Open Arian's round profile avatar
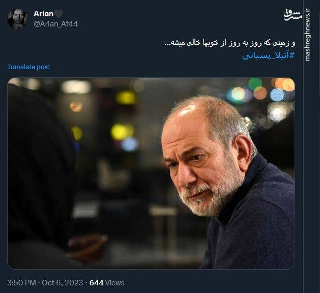The height and width of the screenshot is (293, 320). pyautogui.click(x=17, y=19)
